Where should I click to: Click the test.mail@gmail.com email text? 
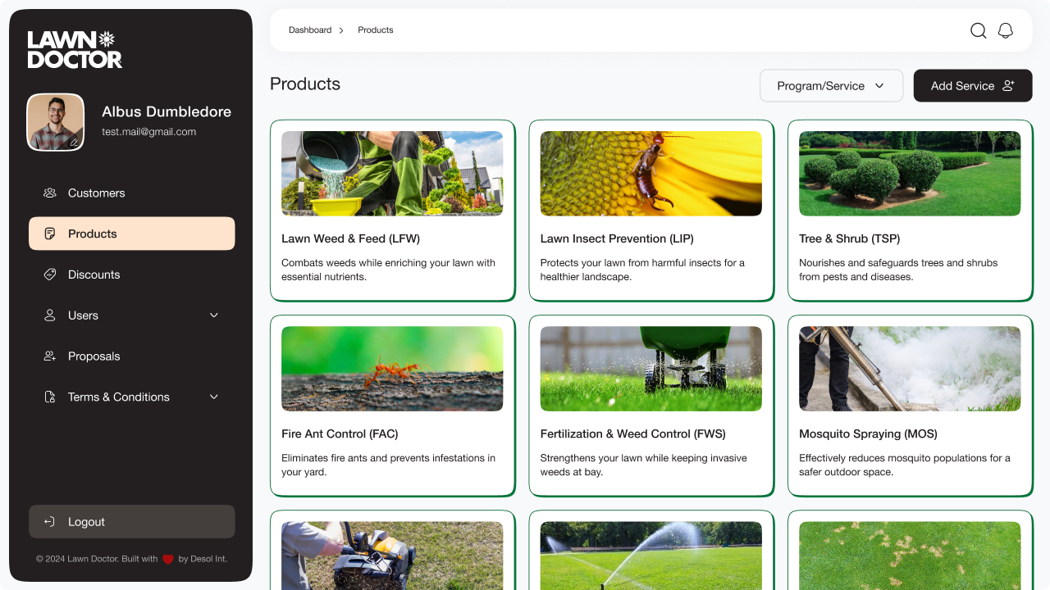tap(149, 132)
